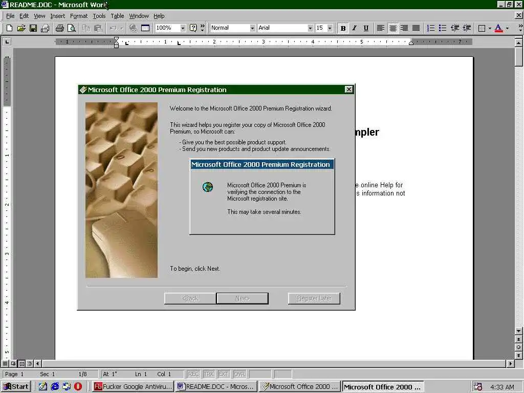The width and height of the screenshot is (524, 393).
Task: Click the tab stop selector on ruler
Action: tap(7, 42)
